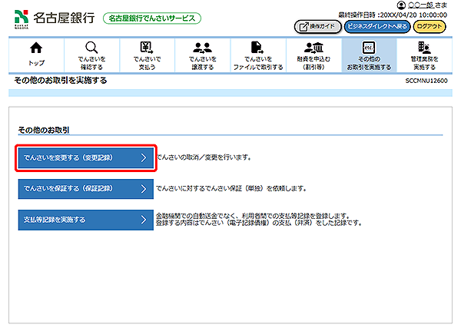The image size is (461, 328).
Task: Open 融資を申込む bank building icon
Action: coord(313,48)
